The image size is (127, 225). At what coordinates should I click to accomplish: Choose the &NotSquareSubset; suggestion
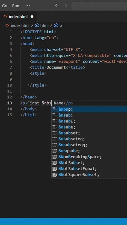[89, 175]
